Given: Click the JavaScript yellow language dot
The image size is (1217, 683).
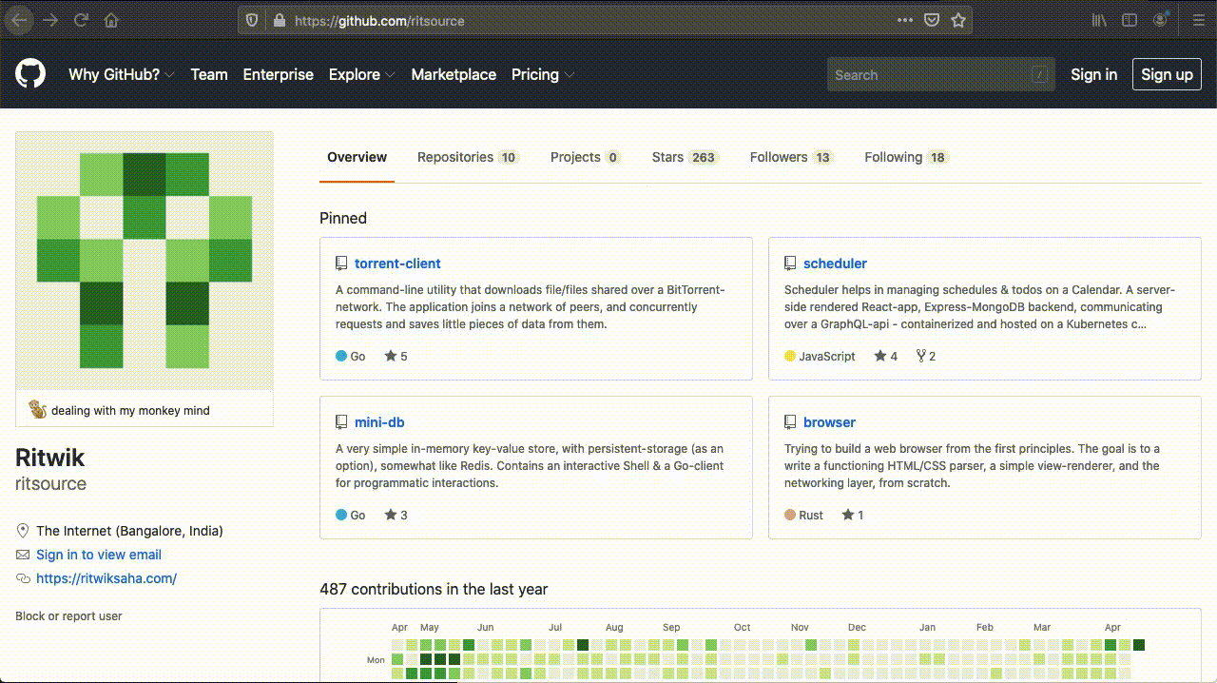Looking at the screenshot, I should pos(790,357).
